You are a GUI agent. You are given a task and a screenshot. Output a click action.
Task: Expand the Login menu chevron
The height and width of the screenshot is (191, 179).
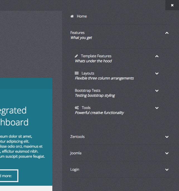167,170
